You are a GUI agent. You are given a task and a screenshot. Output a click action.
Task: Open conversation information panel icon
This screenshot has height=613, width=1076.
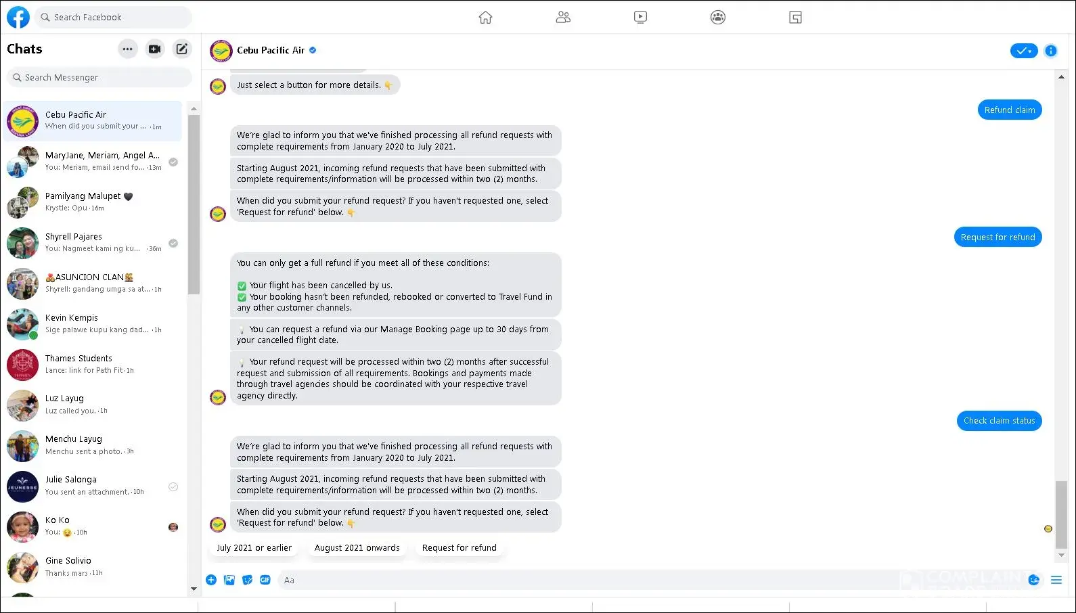click(x=1050, y=51)
